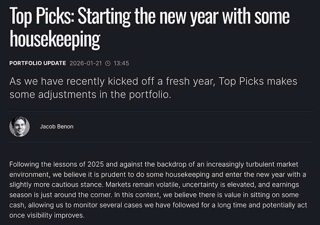Click the divider line above the author
The height and width of the screenshot is (225, 320).
[x=160, y=111]
